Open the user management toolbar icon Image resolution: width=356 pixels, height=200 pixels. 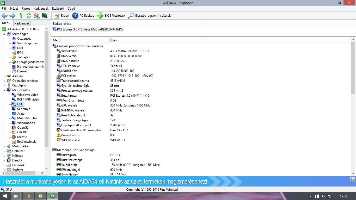[x=36, y=16]
